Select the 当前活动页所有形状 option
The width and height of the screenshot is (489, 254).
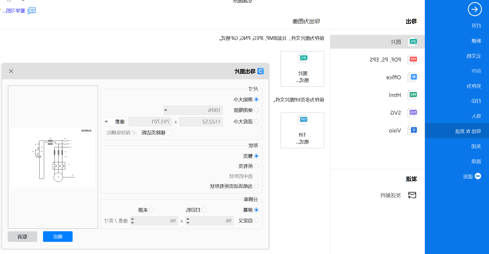click(x=256, y=186)
